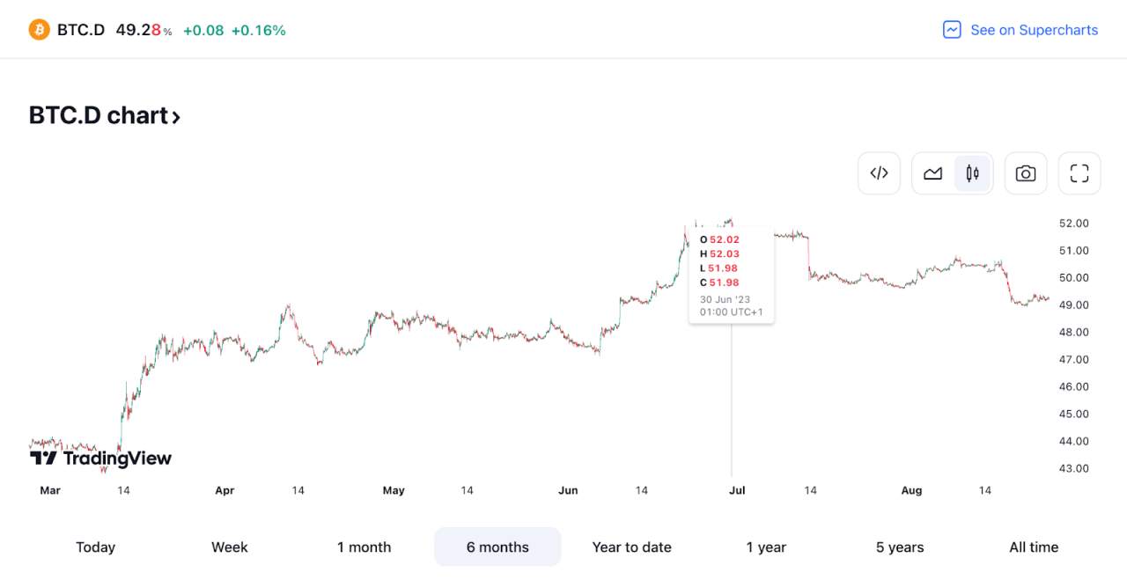
Task: Take a chart snapshot with the camera icon
Action: 1026,173
